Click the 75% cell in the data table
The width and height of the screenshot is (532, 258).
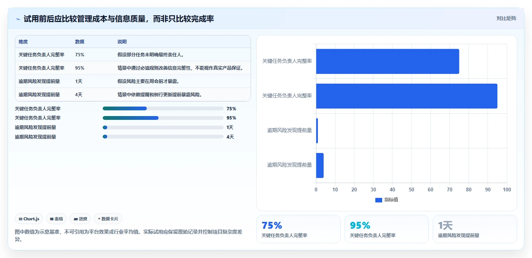80,55
